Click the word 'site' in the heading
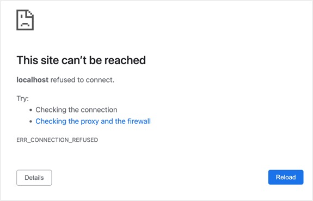The height and width of the screenshot is (201, 313). pyautogui.click(x=50, y=60)
